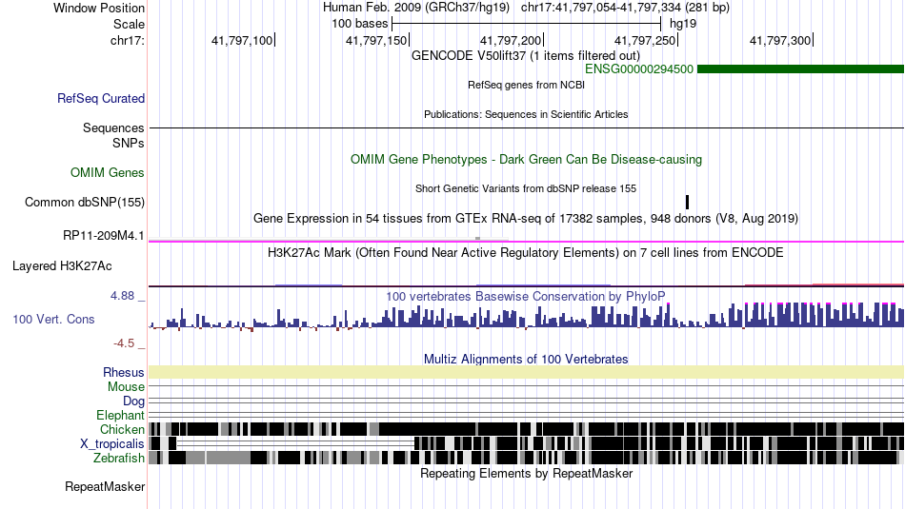Click the magenta RP11-209M4.1 expression line
The image size is (905, 509).
point(527,242)
